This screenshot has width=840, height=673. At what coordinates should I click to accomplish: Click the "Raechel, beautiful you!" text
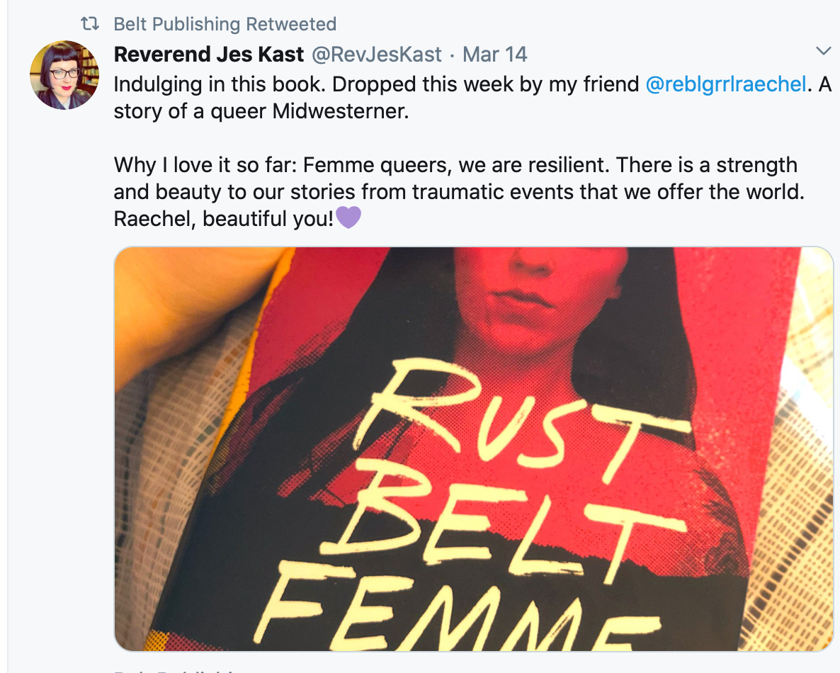coord(223,219)
